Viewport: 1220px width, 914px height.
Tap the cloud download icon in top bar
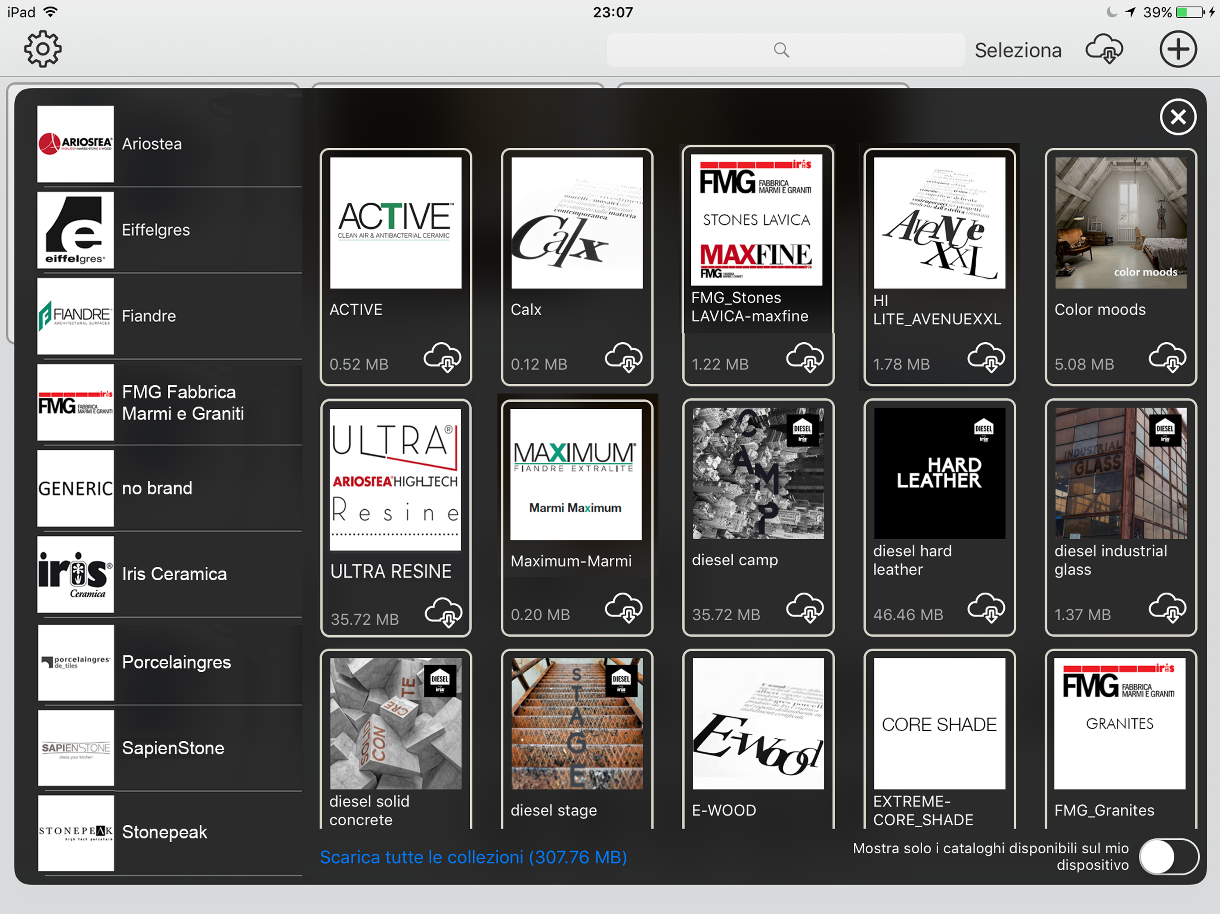1104,50
